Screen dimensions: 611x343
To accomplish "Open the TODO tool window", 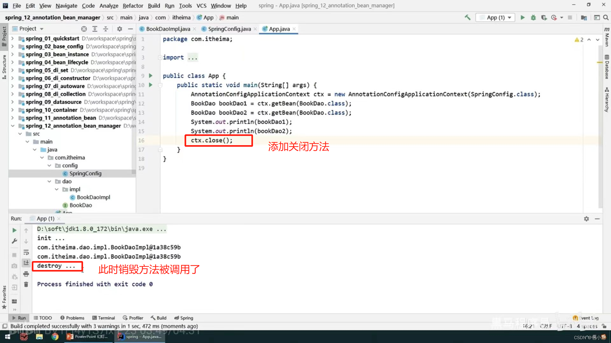I will tap(43, 318).
